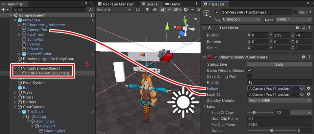Select the ChatLogBox object in Hierarchy

tap(55, 131)
